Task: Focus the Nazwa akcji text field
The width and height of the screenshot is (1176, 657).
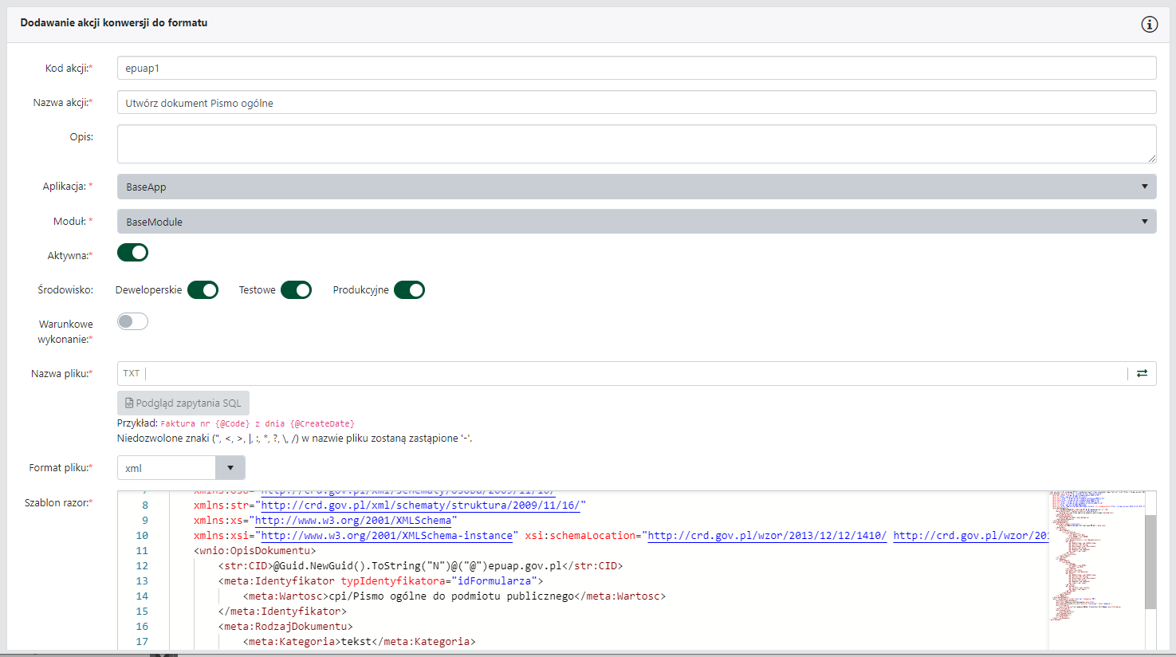Action: point(636,103)
